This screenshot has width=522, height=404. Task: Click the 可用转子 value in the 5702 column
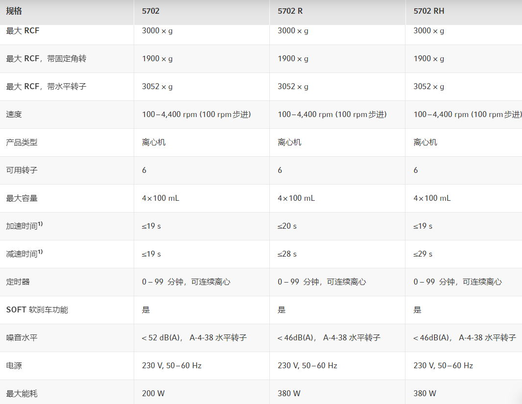coord(144,170)
